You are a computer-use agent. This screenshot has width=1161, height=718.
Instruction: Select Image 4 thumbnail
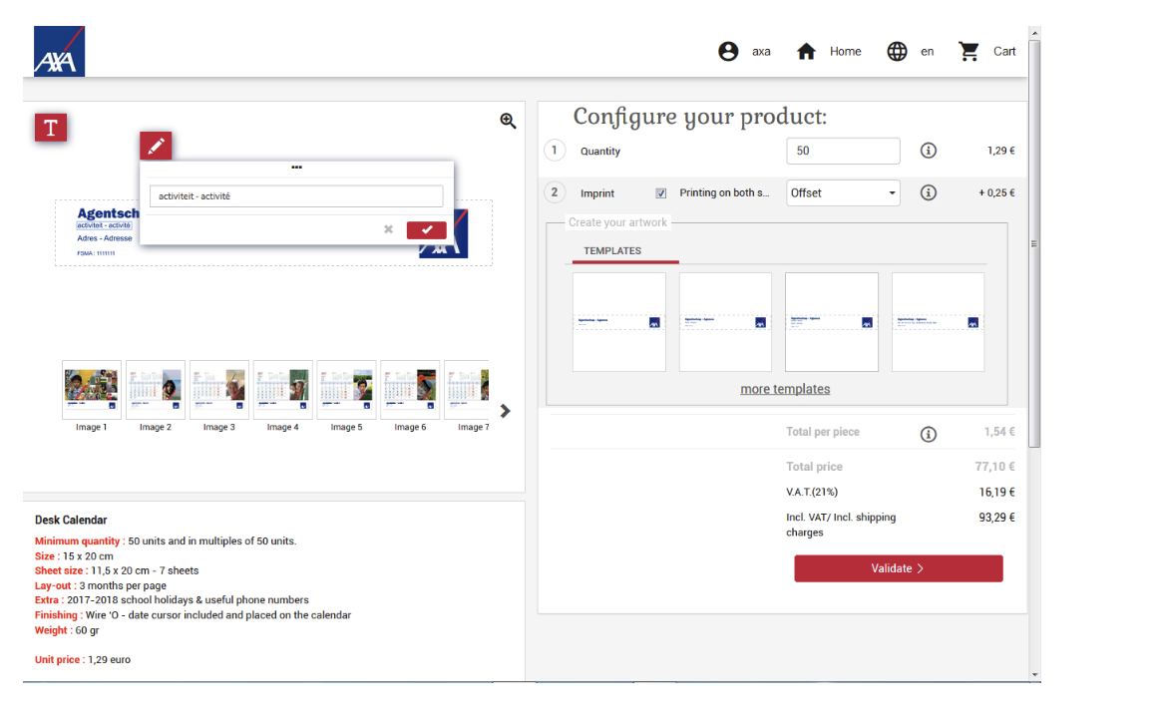click(x=283, y=390)
